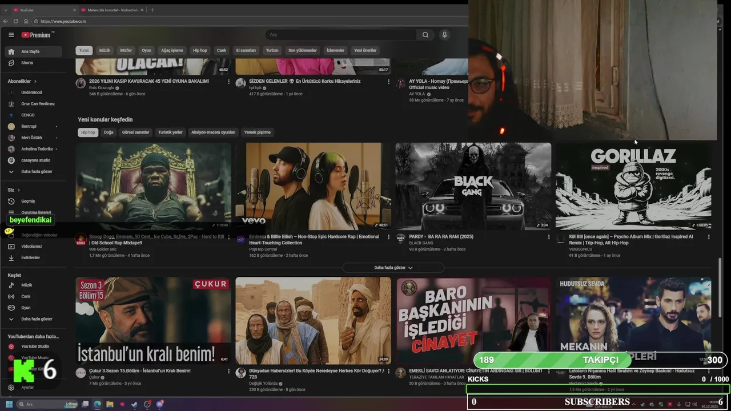The height and width of the screenshot is (411, 731).
Task: Expand topic shelf with Daha fazla göster
Action: 393,268
